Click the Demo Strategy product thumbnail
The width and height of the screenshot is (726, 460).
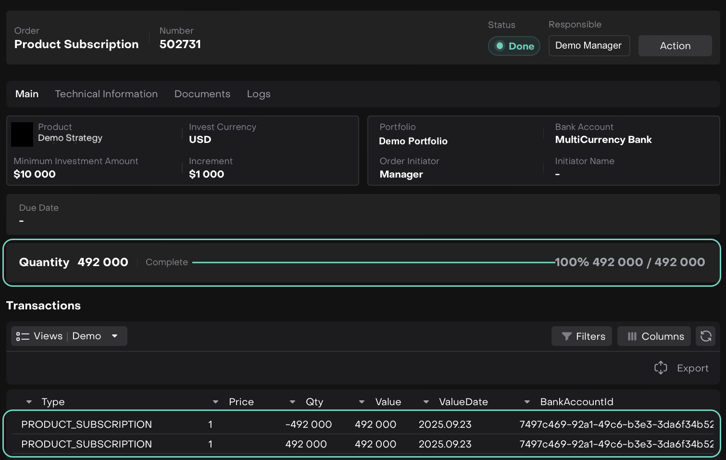(x=22, y=134)
